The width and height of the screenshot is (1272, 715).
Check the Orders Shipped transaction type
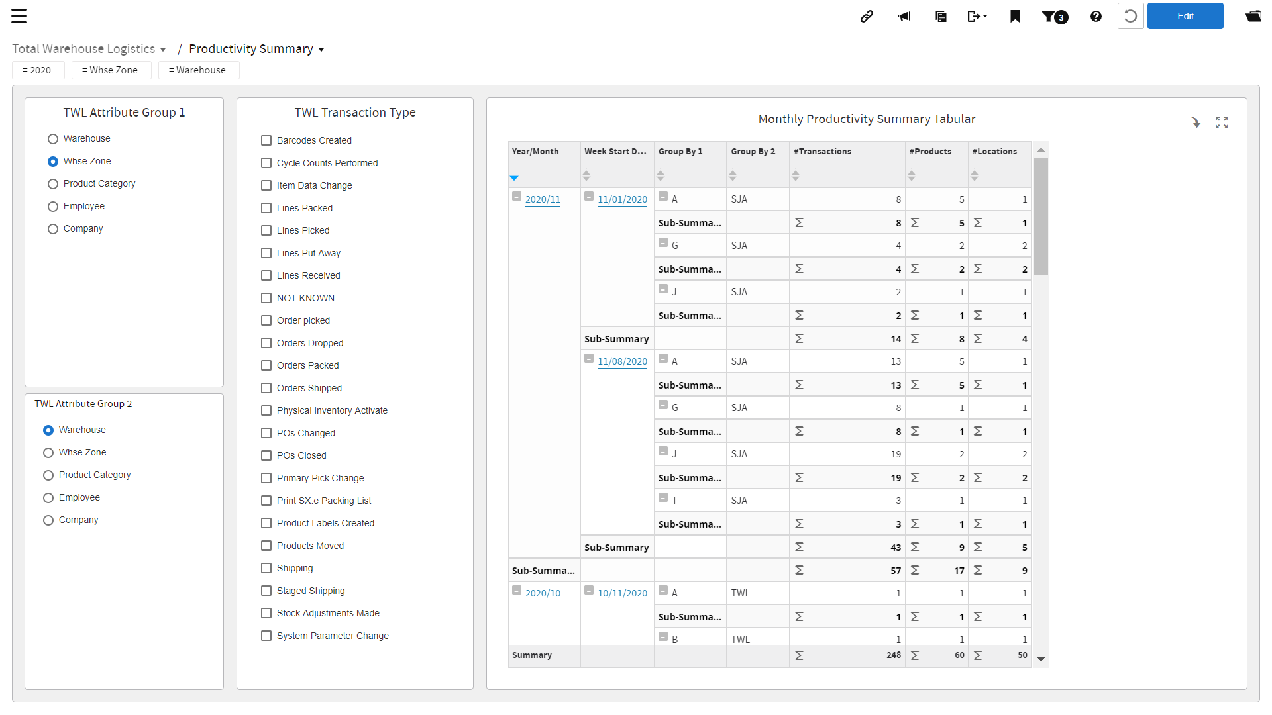(266, 388)
